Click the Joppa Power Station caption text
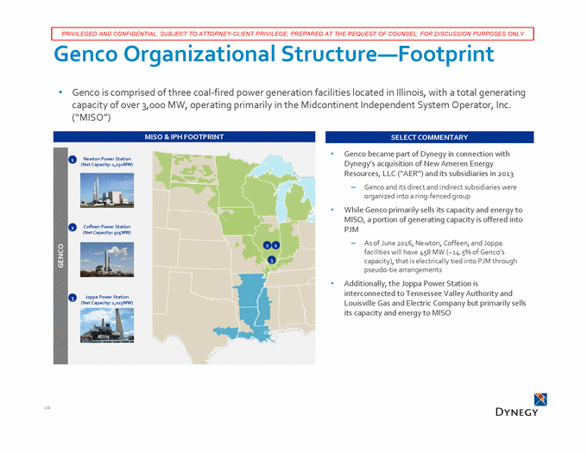The width and height of the screenshot is (587, 453). (107, 300)
